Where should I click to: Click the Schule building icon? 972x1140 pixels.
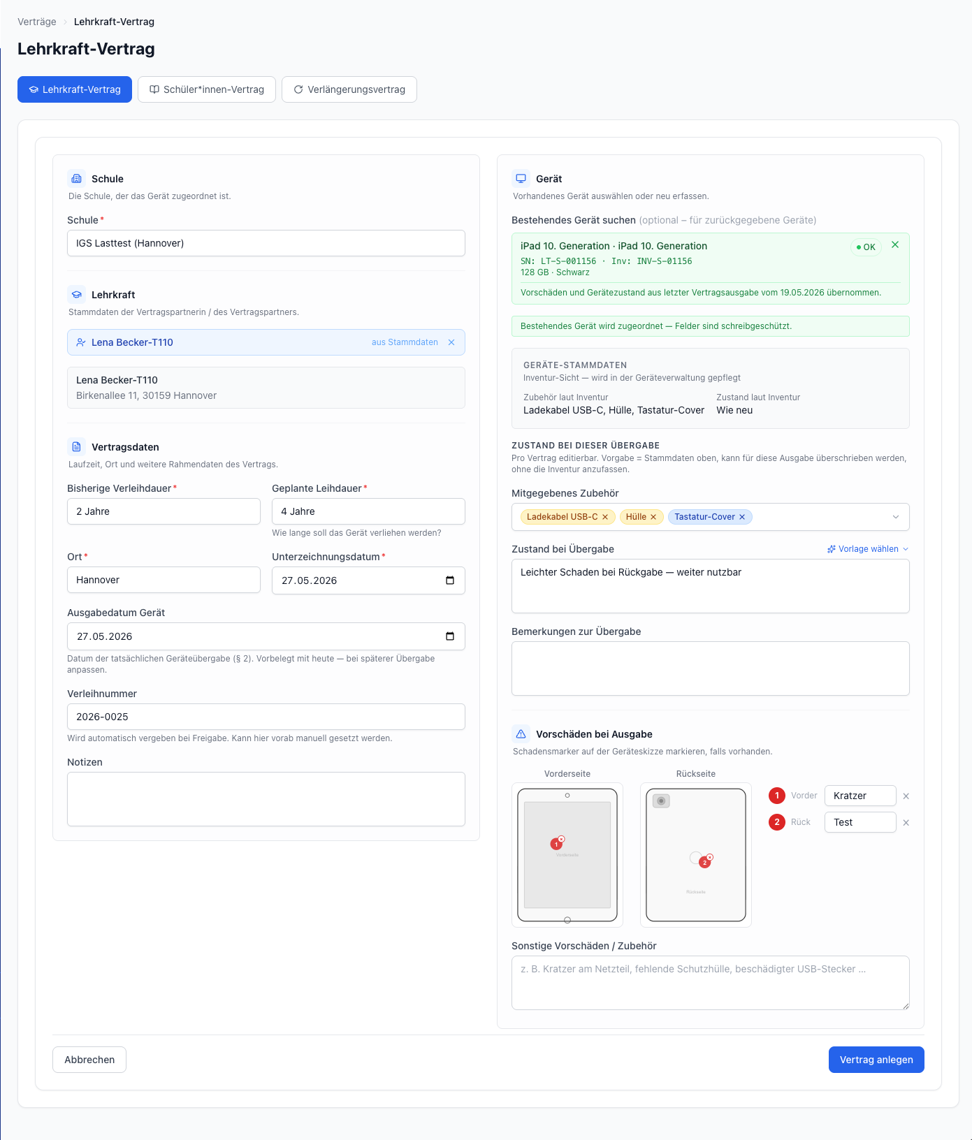[77, 179]
